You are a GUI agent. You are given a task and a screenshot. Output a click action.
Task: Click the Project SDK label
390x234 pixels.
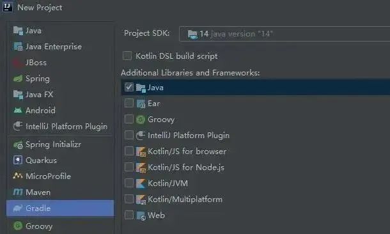point(147,33)
